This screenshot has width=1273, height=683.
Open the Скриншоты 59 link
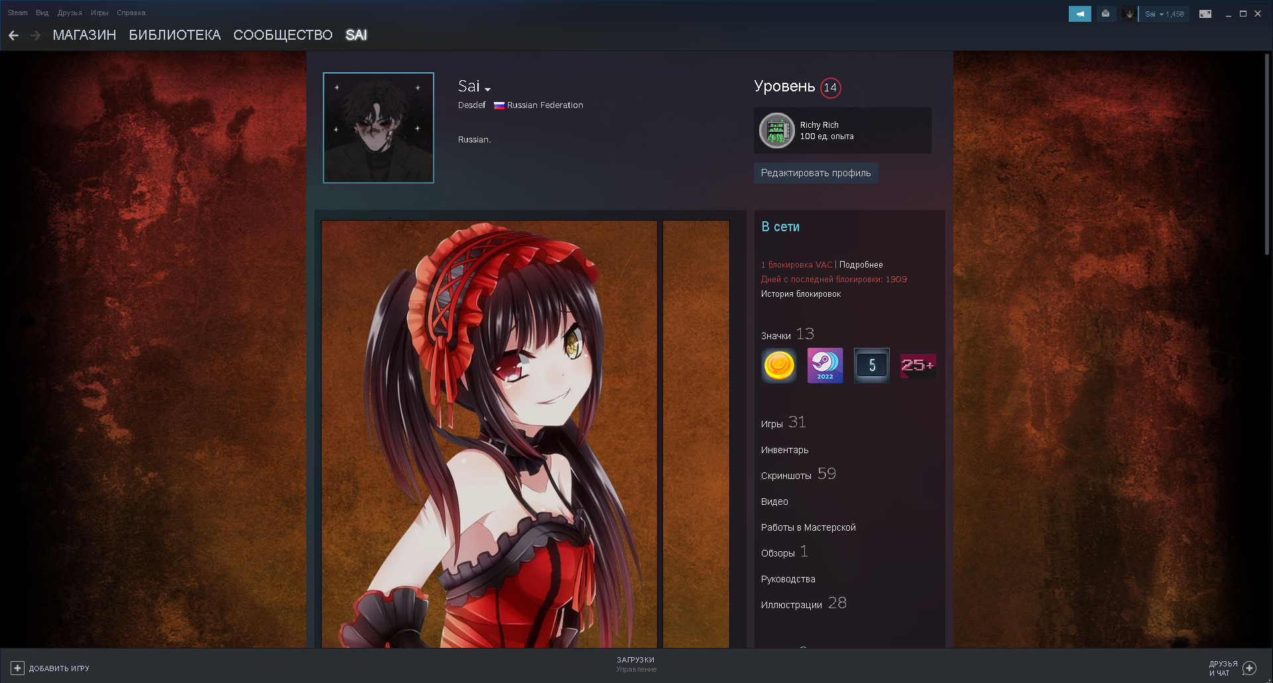(x=799, y=474)
